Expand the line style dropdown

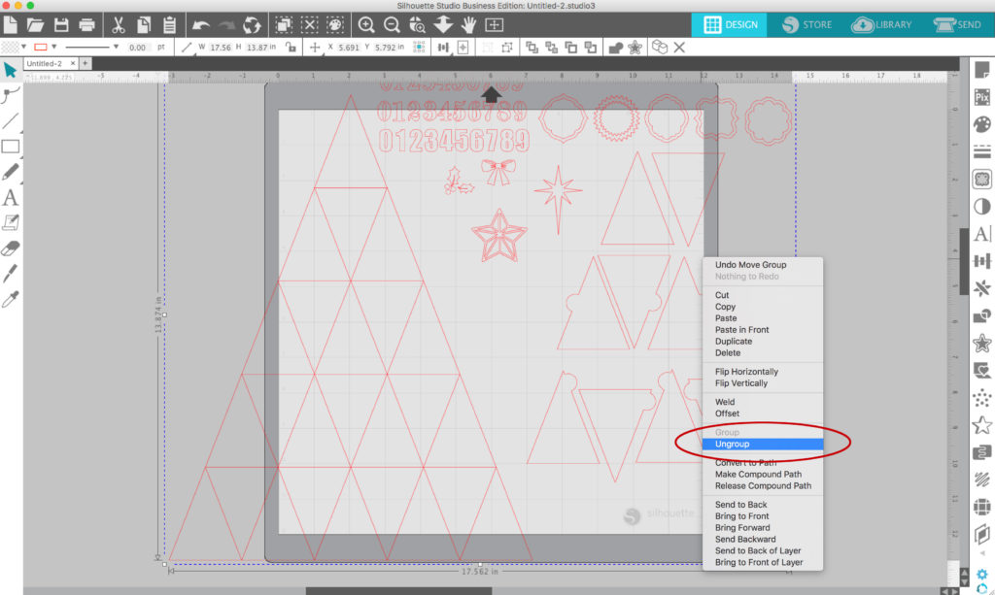[x=115, y=47]
